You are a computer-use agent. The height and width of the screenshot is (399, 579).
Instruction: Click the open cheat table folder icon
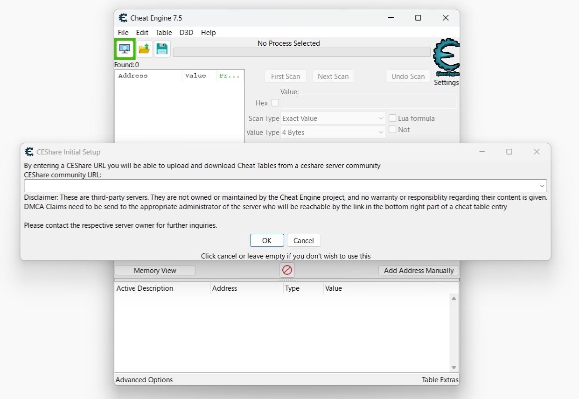(144, 49)
